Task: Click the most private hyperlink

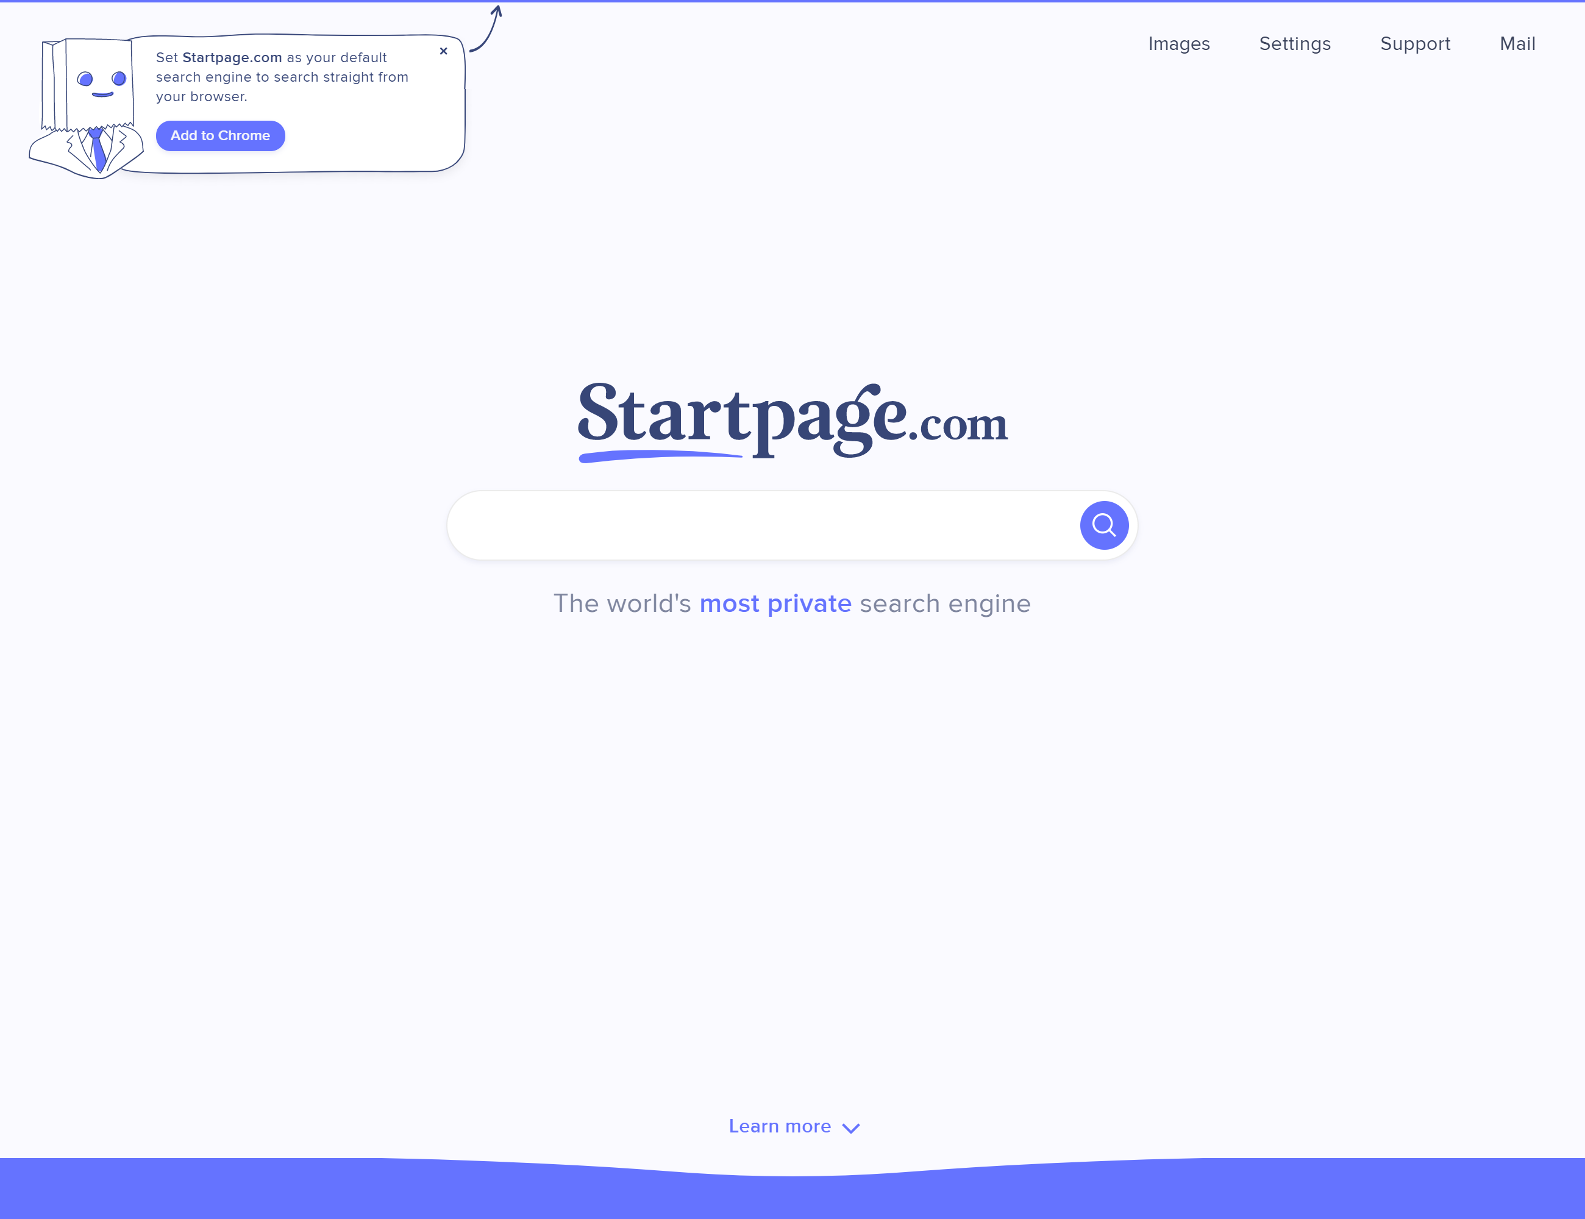Action: pos(775,603)
